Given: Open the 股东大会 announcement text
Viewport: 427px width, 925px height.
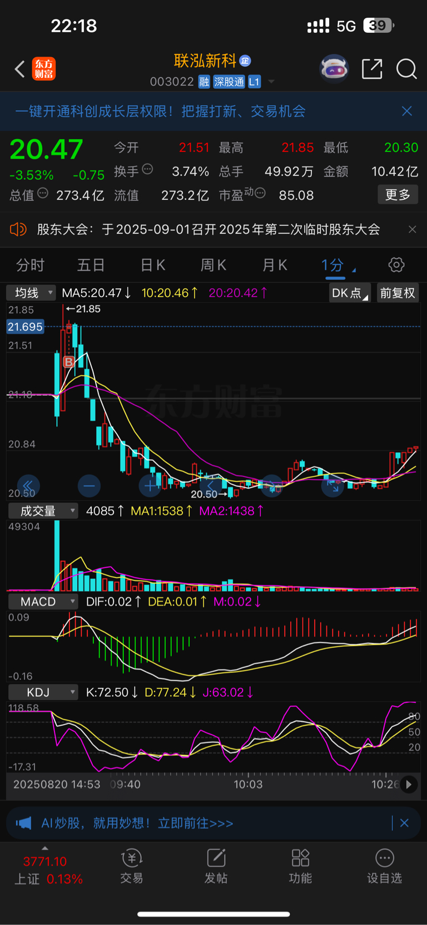Looking at the screenshot, I should [208, 229].
